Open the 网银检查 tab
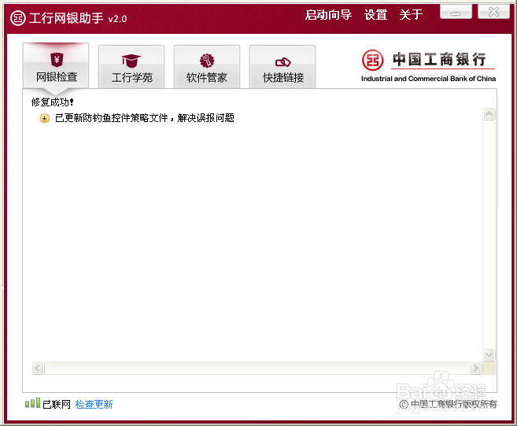Image resolution: width=517 pixels, height=426 pixels. pos(56,65)
